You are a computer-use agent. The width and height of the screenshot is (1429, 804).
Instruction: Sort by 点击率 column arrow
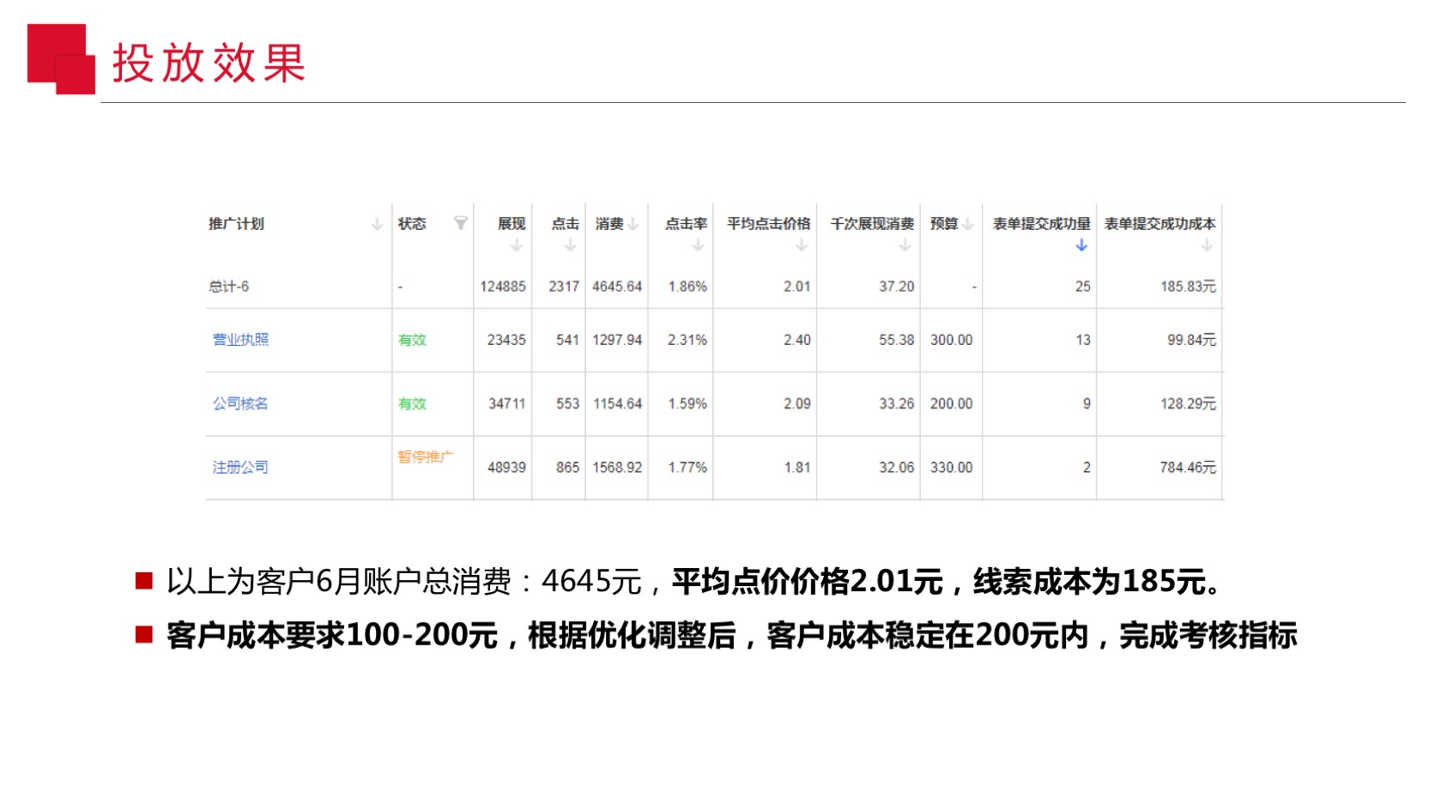[698, 245]
